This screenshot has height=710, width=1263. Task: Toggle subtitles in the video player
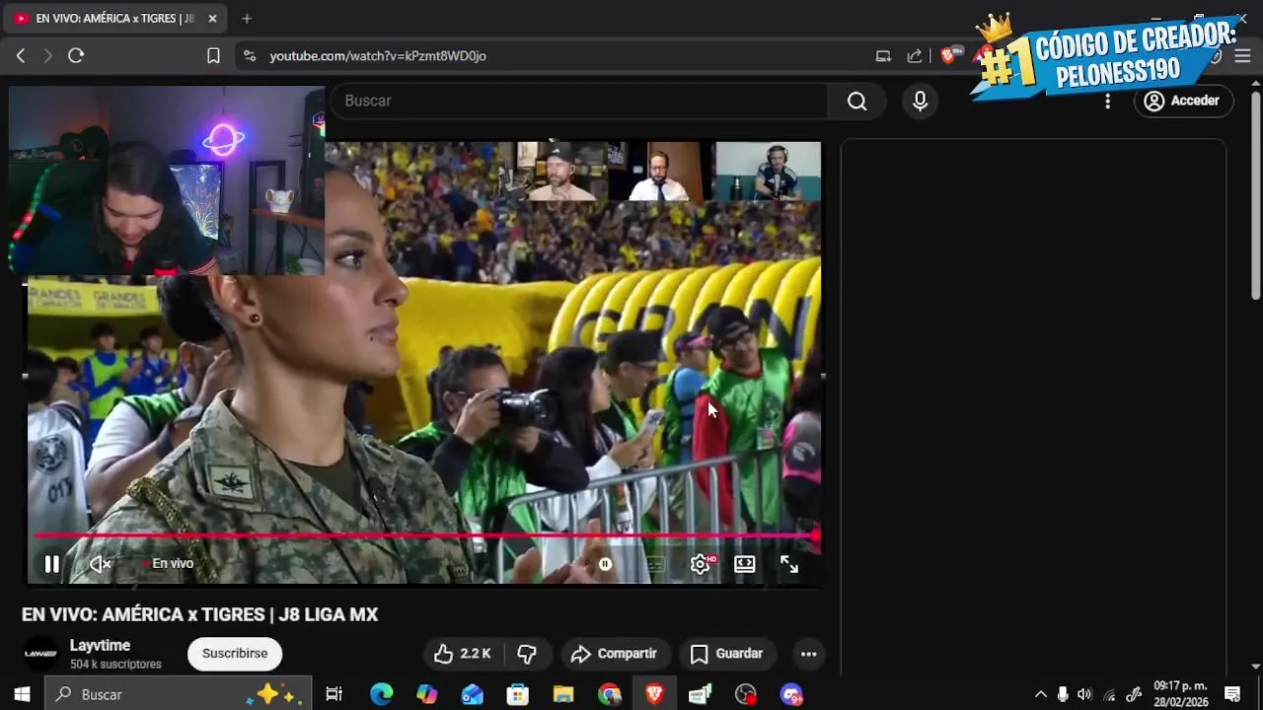[654, 564]
